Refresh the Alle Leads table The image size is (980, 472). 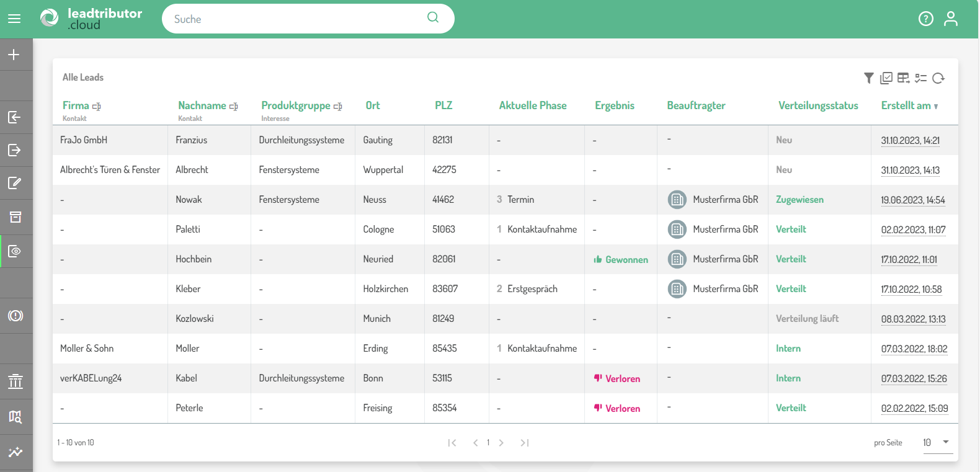(x=938, y=78)
